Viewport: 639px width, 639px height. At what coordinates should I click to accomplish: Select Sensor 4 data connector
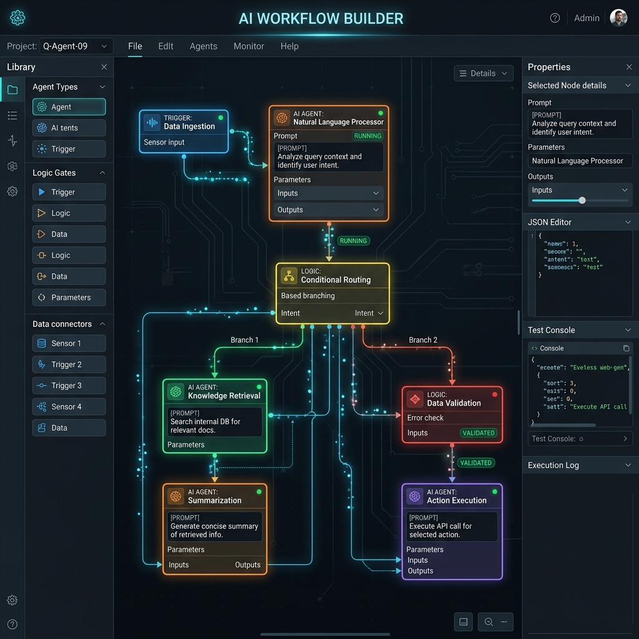point(69,407)
